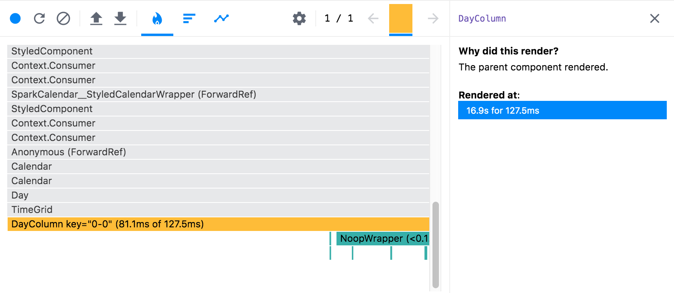Switch to the Ranked chart view

point(189,18)
